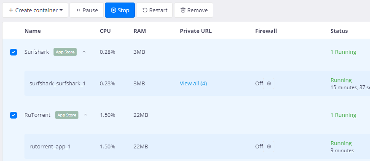The height and width of the screenshot is (161, 370).
Task: Click the RuTorrent App Store badge
Action: (x=67, y=115)
